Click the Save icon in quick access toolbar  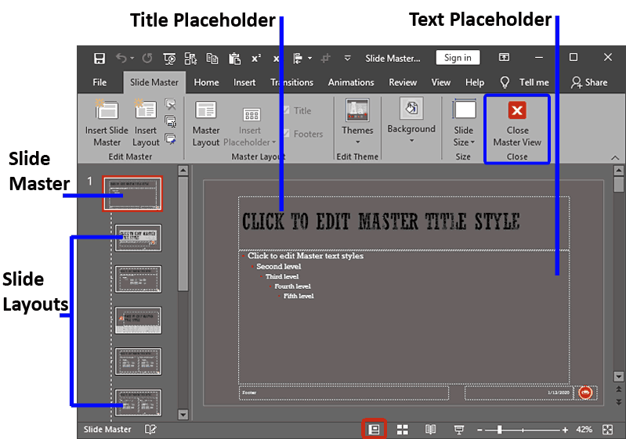(100, 59)
